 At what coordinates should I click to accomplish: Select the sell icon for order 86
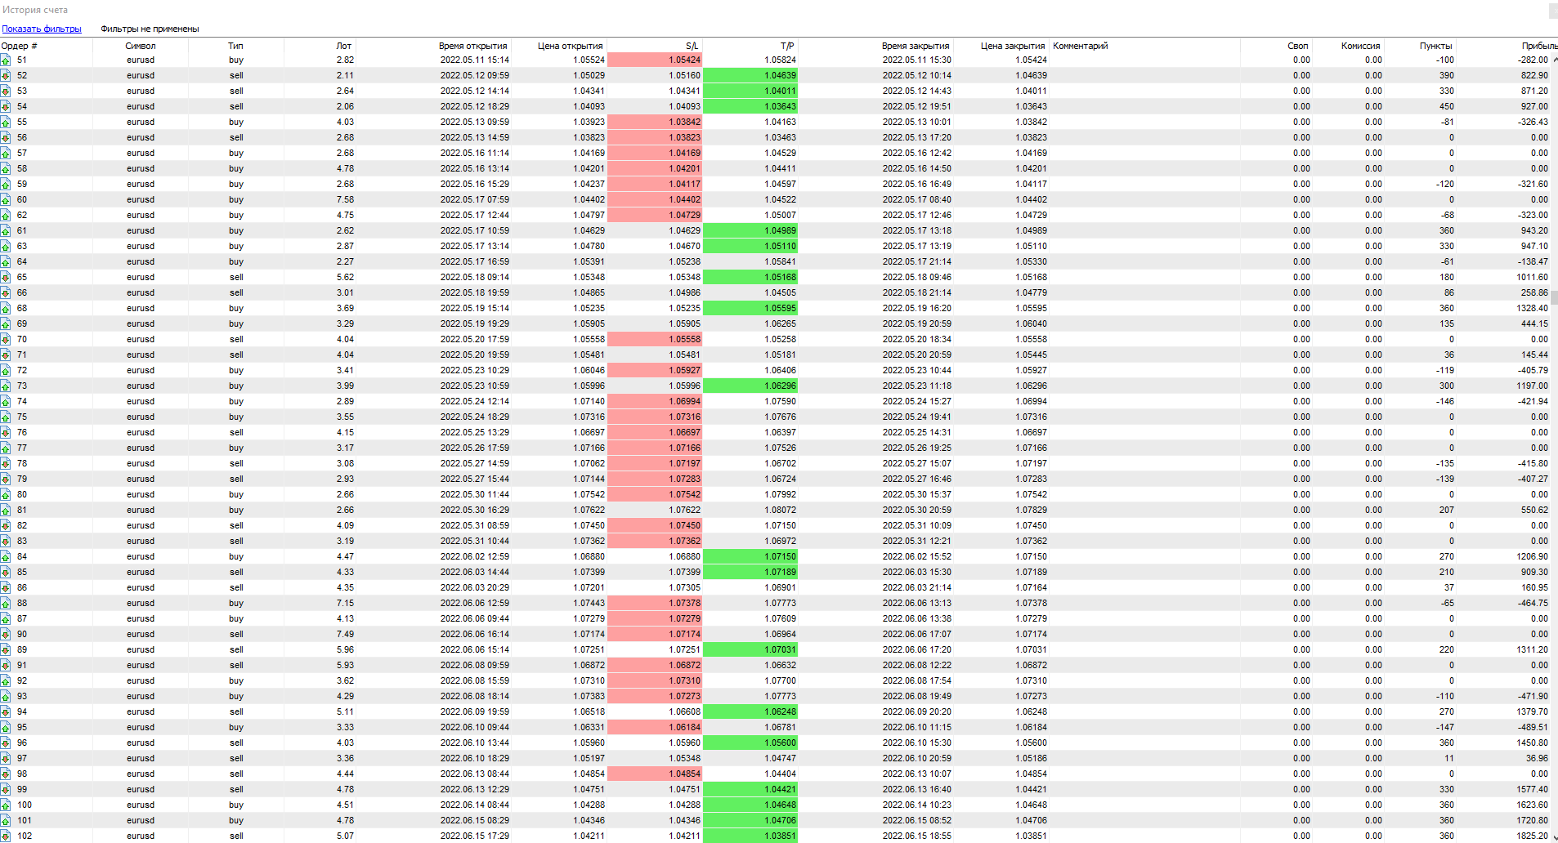click(6, 587)
